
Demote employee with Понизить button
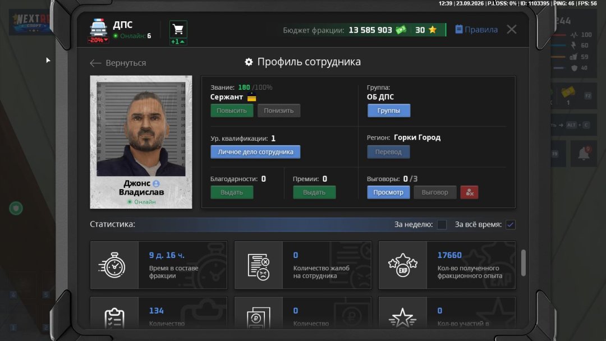279,110
